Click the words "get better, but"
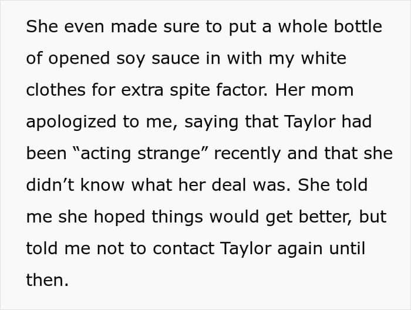This screenshot has height=310, width=411. [326, 217]
